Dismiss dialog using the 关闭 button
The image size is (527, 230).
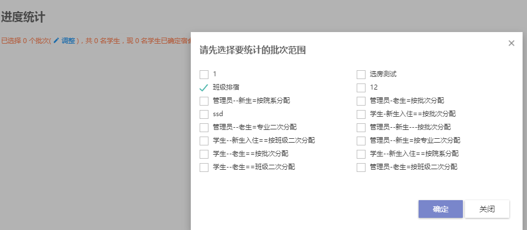[487, 209]
